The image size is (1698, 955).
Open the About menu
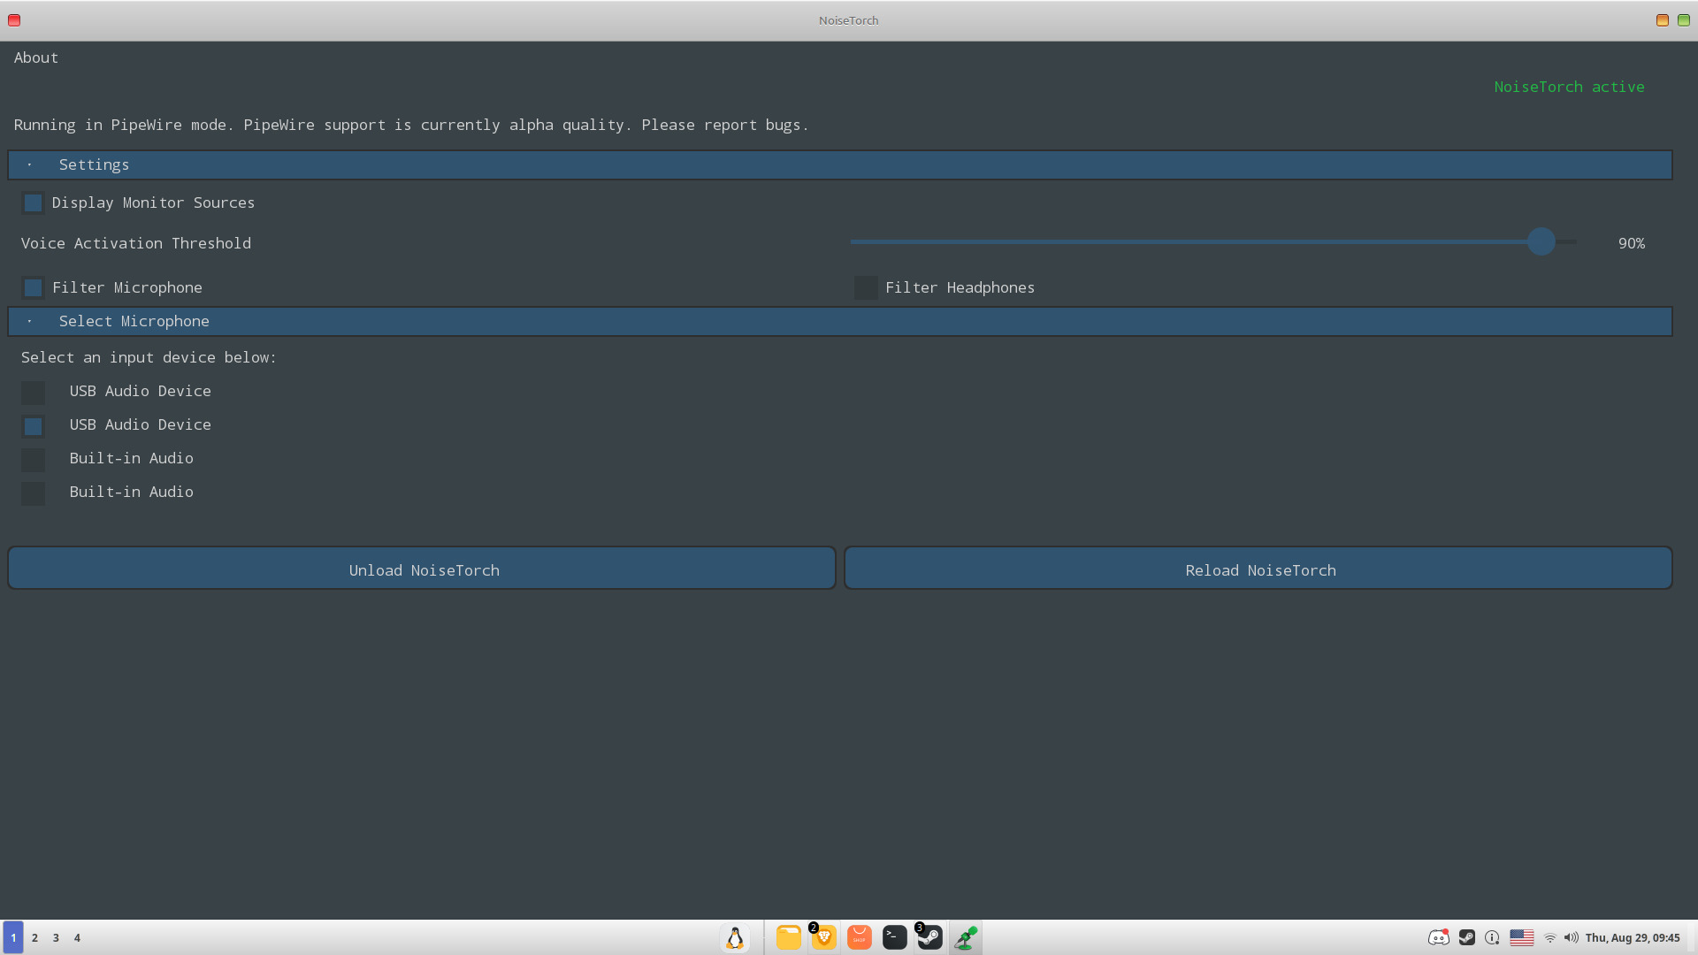pos(36,57)
